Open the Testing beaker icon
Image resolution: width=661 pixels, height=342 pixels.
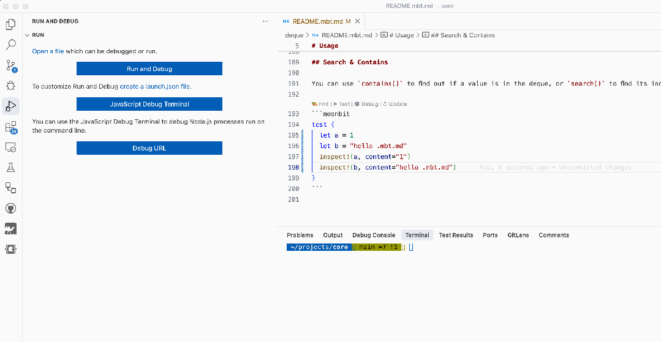click(11, 167)
